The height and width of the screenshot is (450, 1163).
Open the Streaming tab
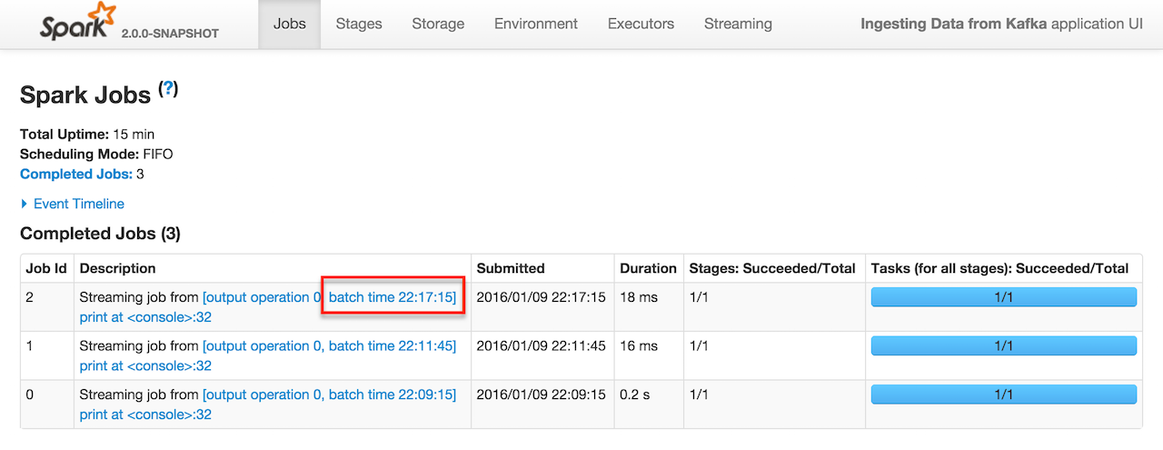pos(738,25)
